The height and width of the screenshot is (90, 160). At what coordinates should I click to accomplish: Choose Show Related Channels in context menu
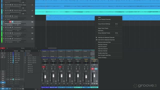pyautogui.click(x=104, y=19)
